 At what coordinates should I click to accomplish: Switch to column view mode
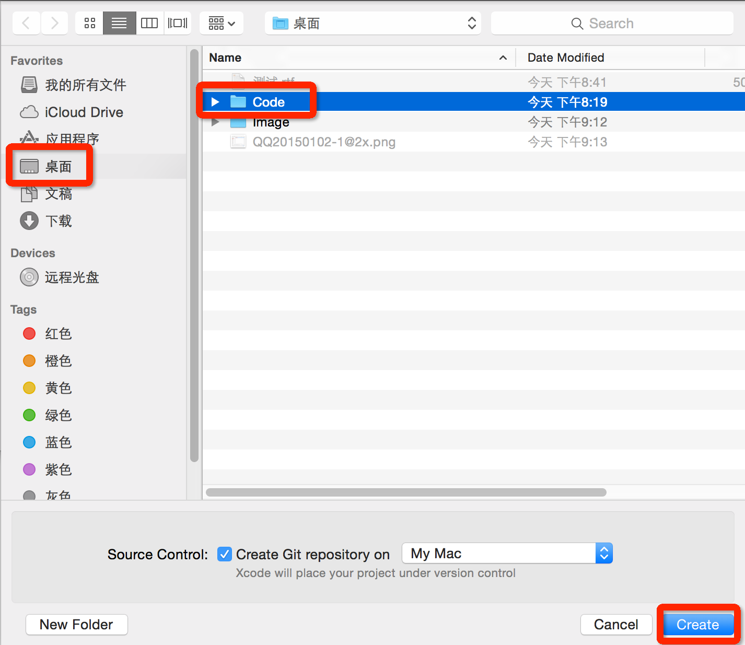(x=149, y=22)
